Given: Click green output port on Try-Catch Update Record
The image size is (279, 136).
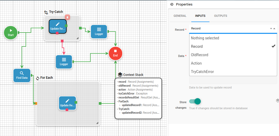Looking at the screenshot, I should [x=66, y=26].
